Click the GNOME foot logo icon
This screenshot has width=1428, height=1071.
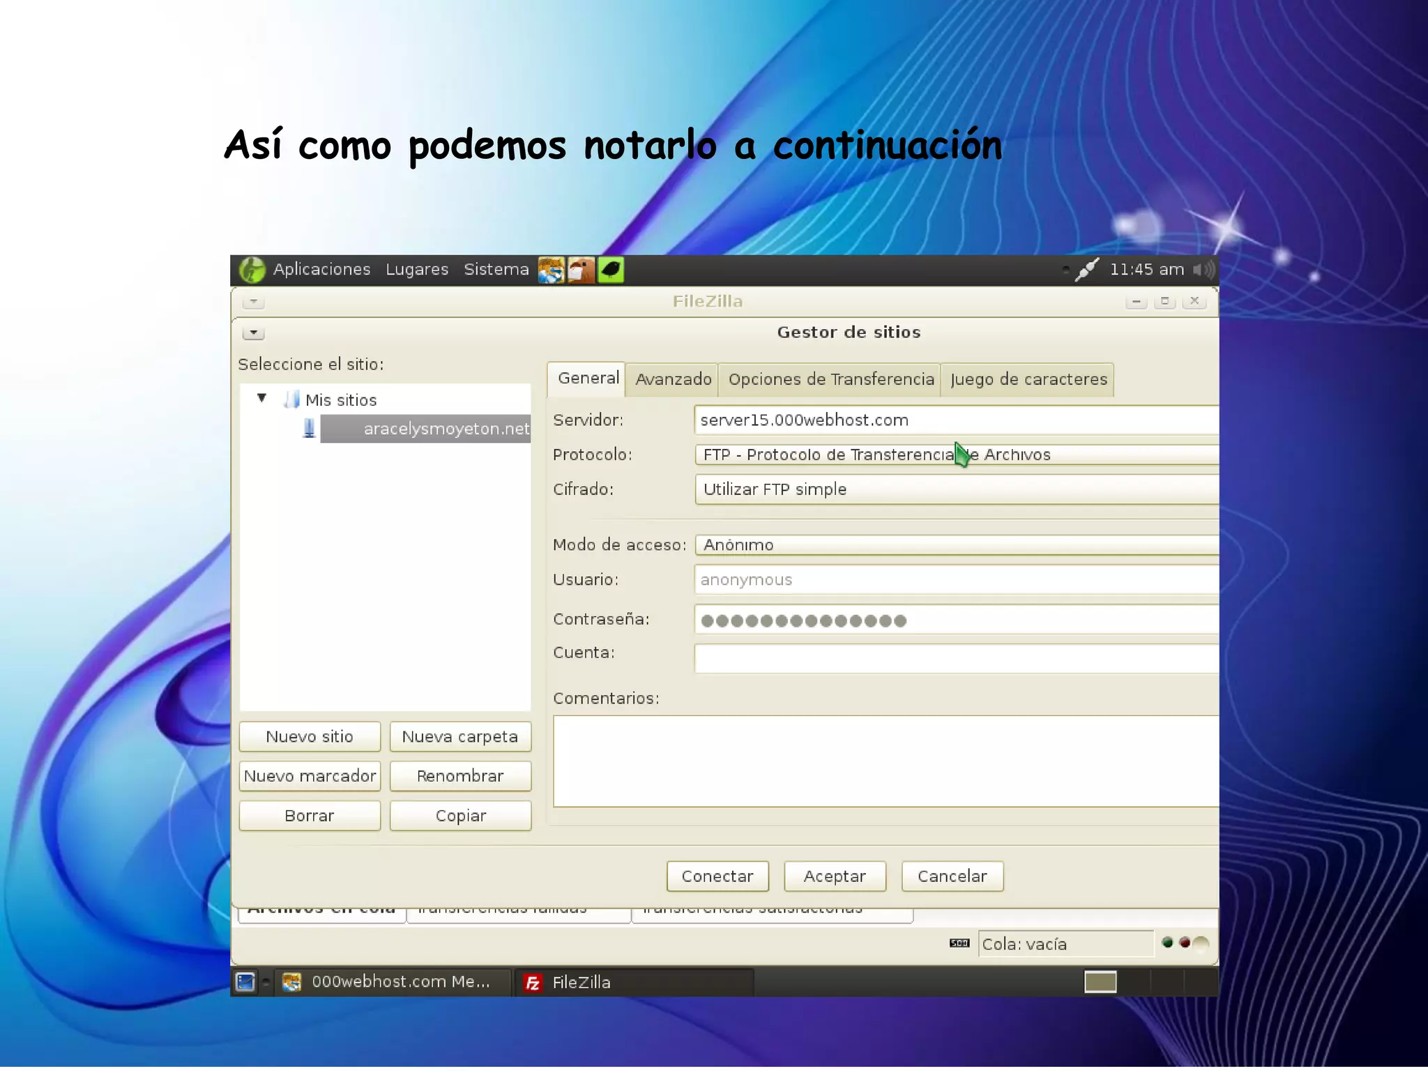click(252, 270)
